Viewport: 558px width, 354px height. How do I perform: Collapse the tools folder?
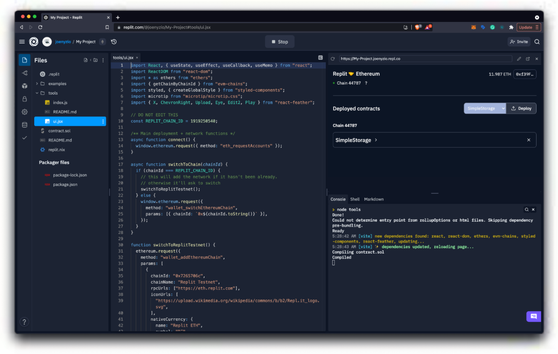tap(37, 93)
